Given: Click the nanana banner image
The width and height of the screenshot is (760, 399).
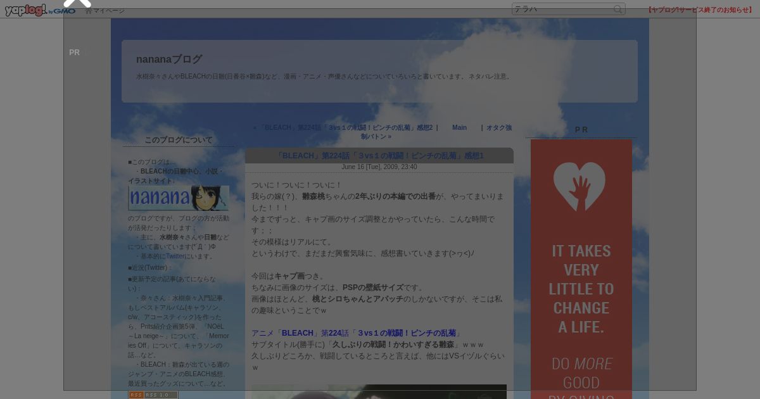Looking at the screenshot, I should pos(179,198).
